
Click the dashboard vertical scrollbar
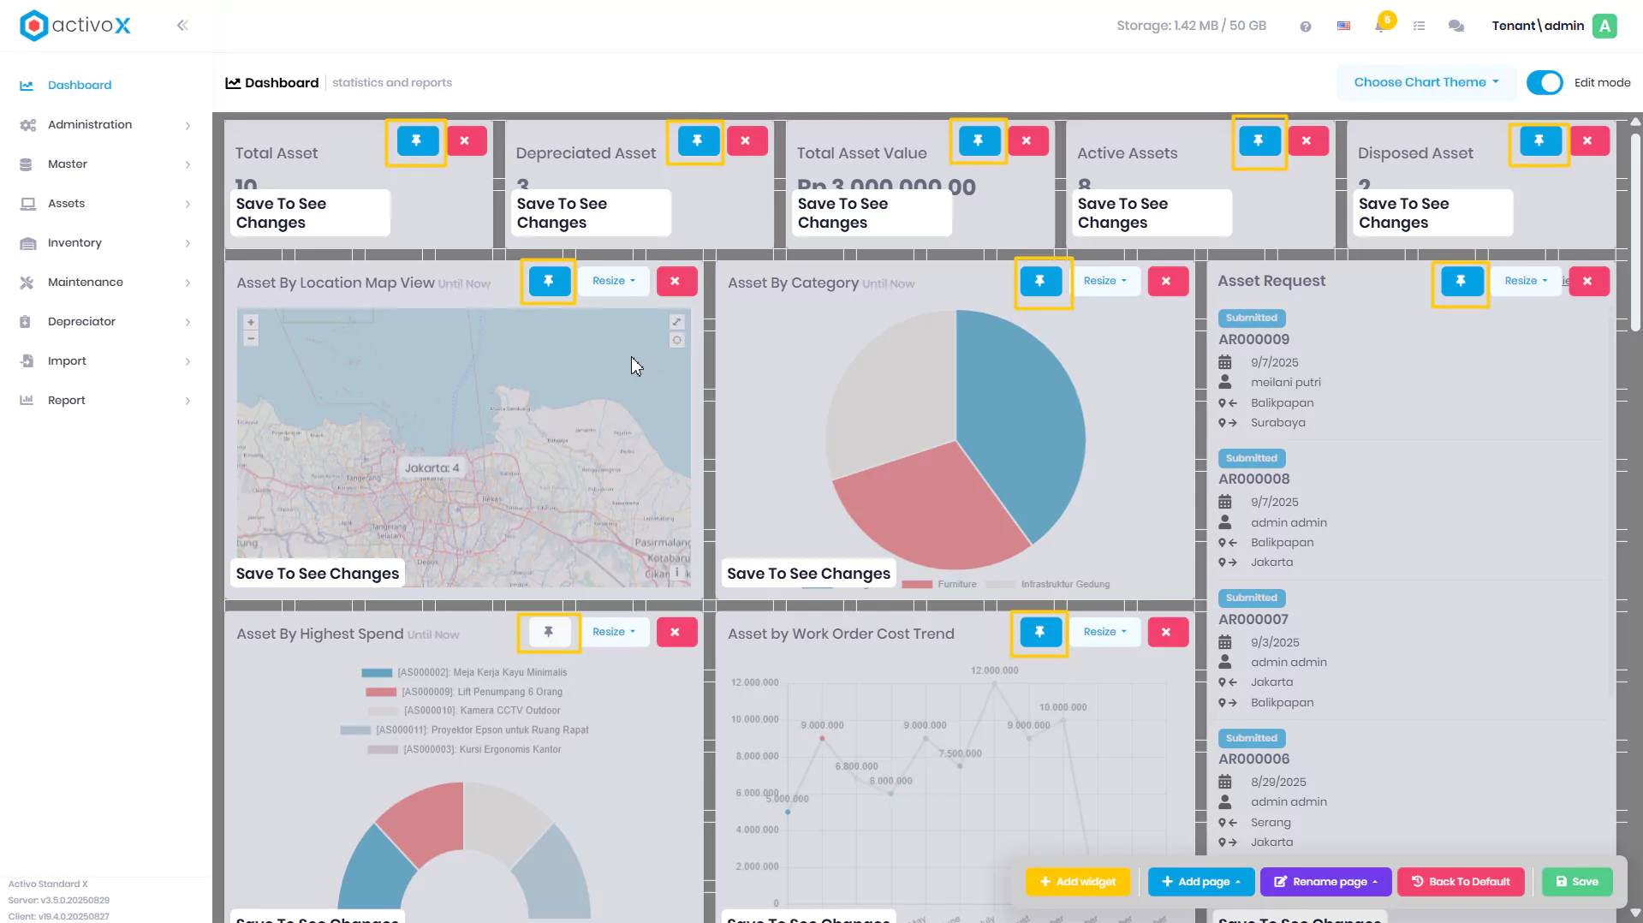click(x=1635, y=231)
